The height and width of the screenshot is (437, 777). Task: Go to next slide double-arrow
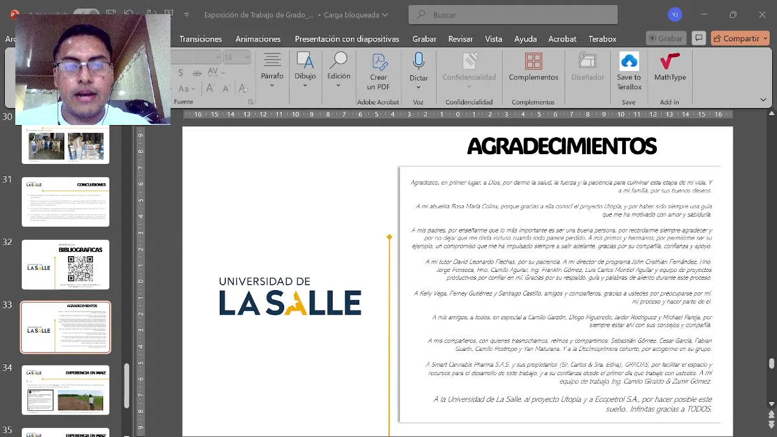pyautogui.click(x=772, y=425)
